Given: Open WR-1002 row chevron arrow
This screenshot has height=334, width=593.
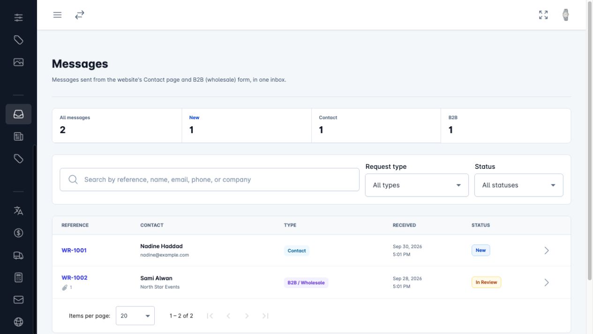Looking at the screenshot, I should point(547,282).
